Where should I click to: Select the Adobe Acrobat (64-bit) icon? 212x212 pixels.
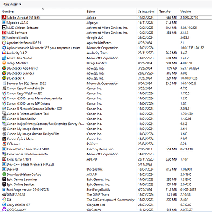[4, 18]
